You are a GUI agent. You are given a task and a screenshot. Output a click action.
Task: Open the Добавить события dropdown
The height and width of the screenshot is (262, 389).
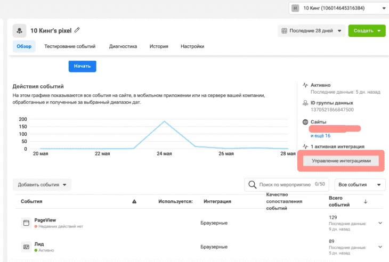[42, 185]
